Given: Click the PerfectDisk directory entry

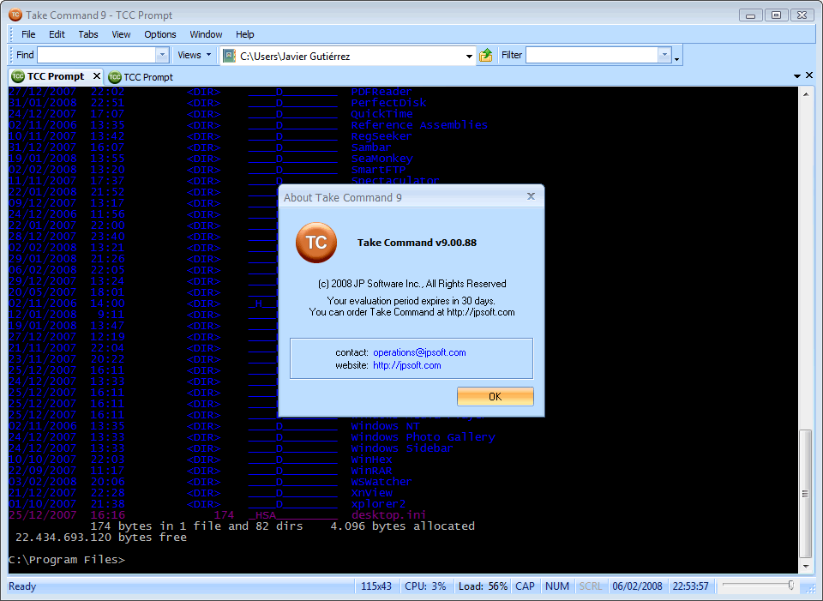Looking at the screenshot, I should click(x=388, y=103).
